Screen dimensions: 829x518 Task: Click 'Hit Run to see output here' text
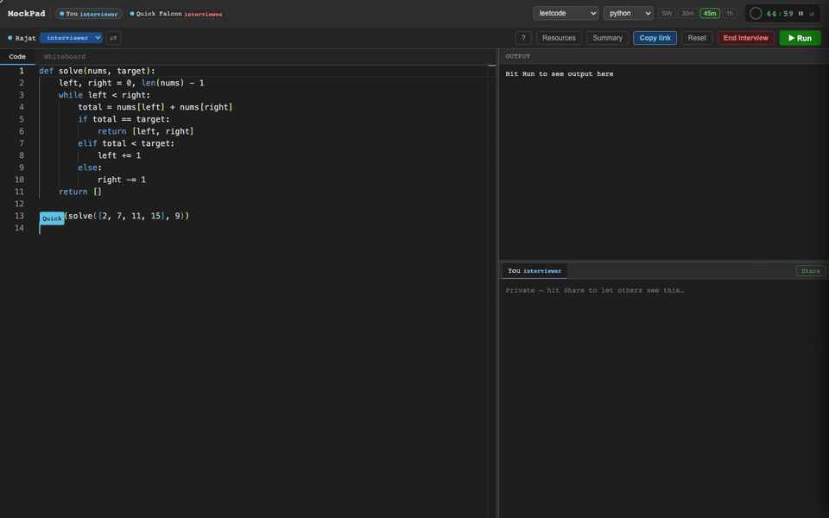(560, 74)
